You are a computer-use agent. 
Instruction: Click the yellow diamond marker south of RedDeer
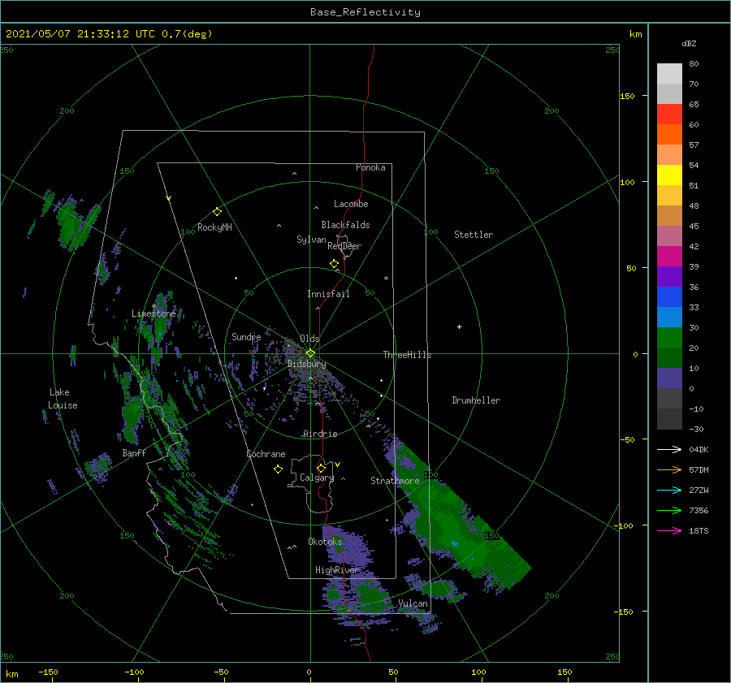(x=335, y=264)
